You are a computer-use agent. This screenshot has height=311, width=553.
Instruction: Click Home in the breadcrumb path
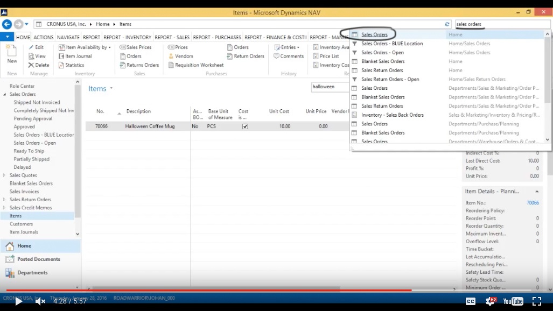click(x=103, y=24)
